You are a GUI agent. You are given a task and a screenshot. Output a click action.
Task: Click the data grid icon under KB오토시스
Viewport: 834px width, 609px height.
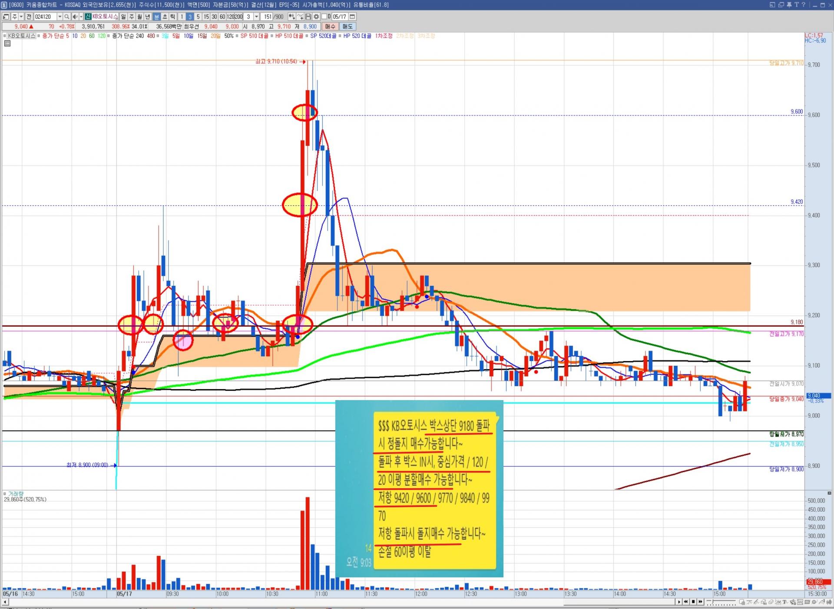(x=7, y=43)
